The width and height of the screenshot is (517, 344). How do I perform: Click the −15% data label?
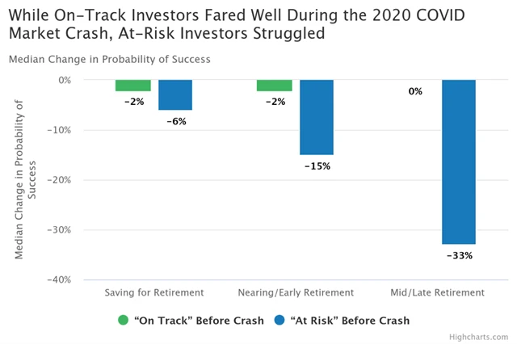[x=317, y=166]
